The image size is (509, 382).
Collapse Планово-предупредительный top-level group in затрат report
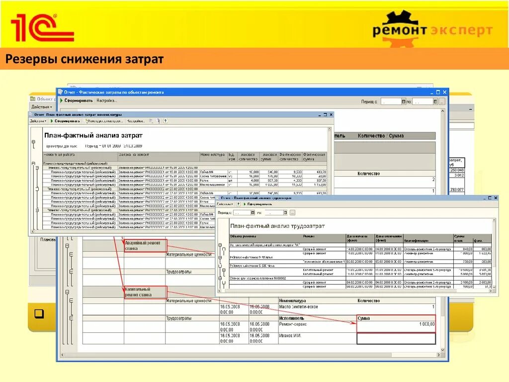[x=33, y=163]
